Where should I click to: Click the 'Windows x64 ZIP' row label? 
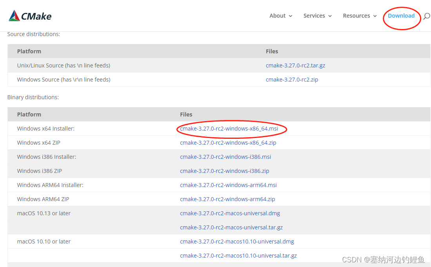pos(38,143)
